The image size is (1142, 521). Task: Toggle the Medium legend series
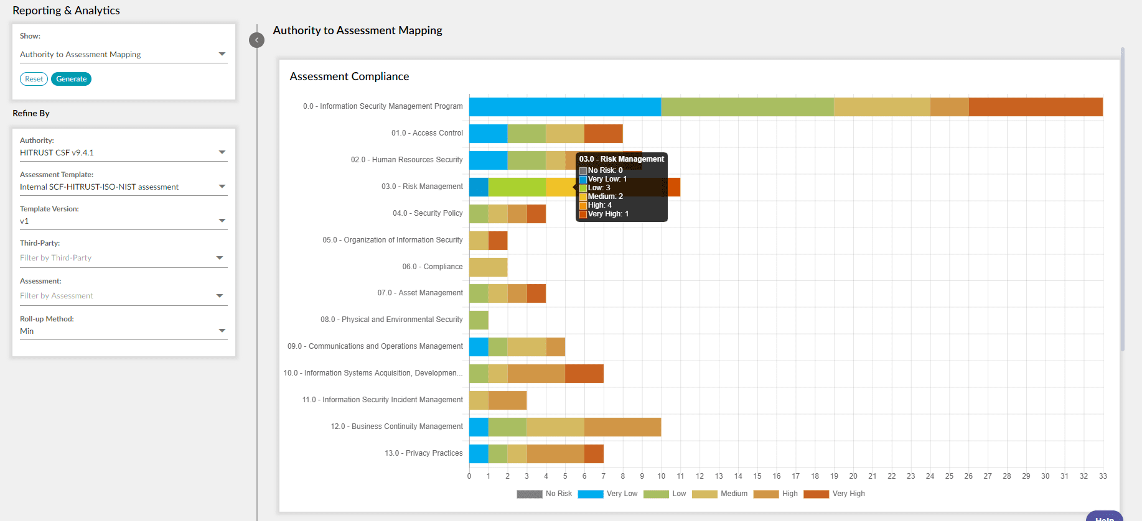pos(719,494)
